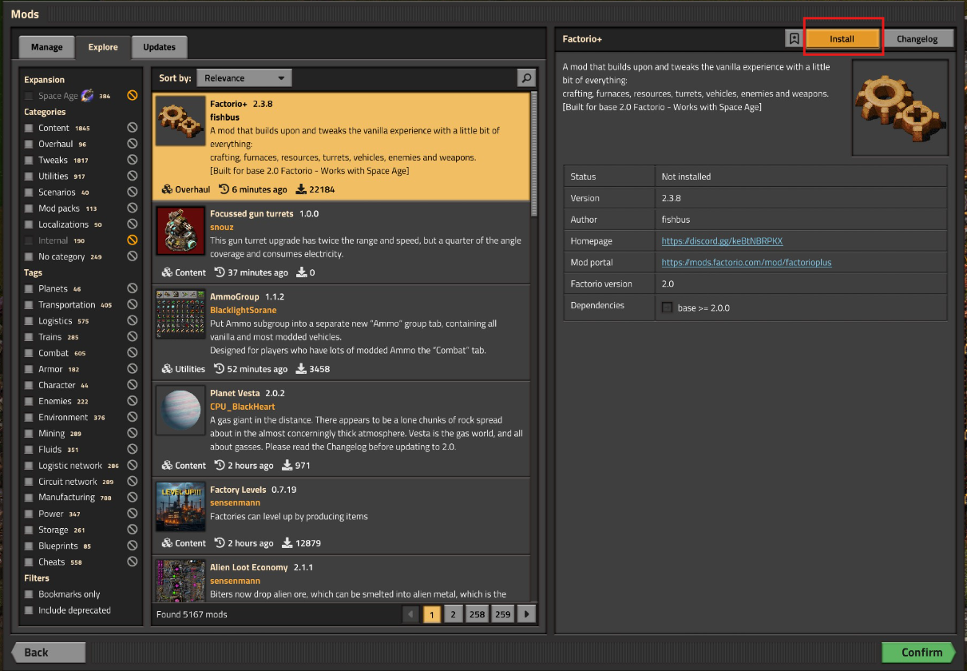
Task: Exclude the Overhaul category filter icon
Action: pos(133,144)
